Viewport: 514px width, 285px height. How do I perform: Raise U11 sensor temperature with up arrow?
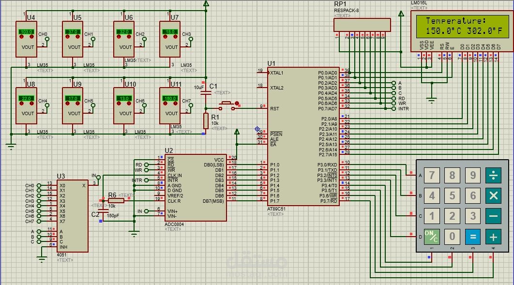click(x=175, y=103)
